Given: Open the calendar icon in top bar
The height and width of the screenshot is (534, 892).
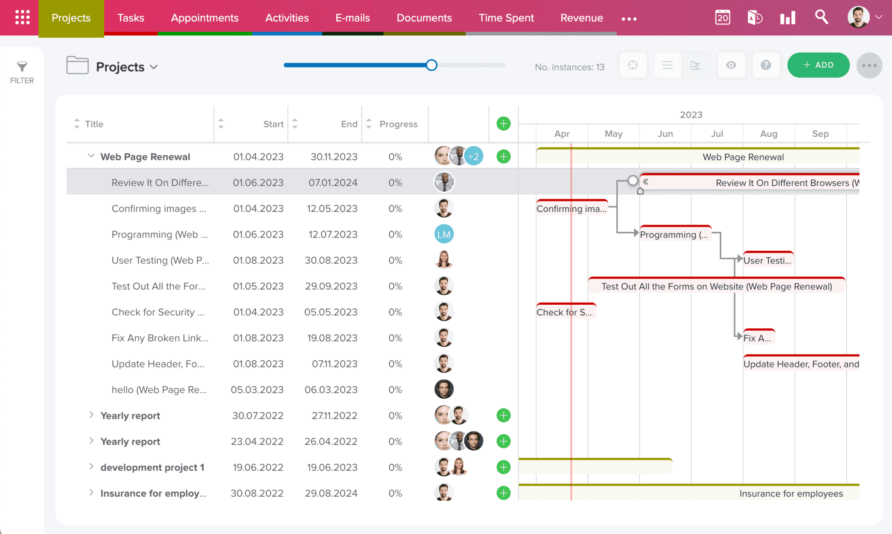Looking at the screenshot, I should pyautogui.click(x=723, y=18).
